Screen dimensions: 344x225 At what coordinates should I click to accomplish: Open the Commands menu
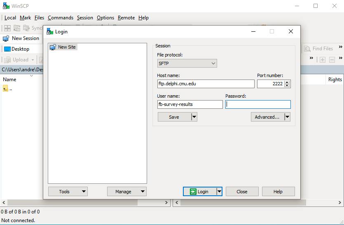point(61,18)
